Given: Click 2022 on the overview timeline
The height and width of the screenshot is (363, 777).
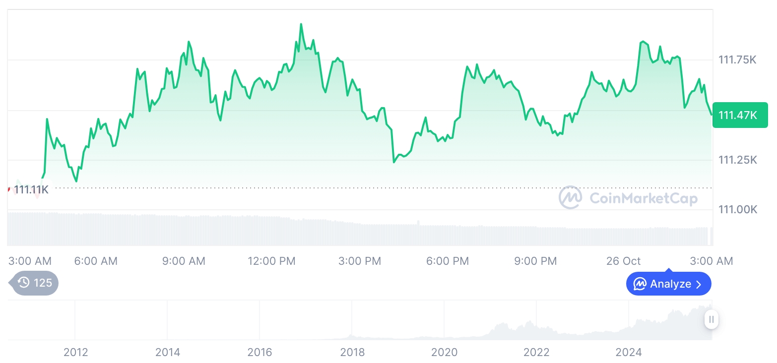Looking at the screenshot, I should pyautogui.click(x=536, y=352).
